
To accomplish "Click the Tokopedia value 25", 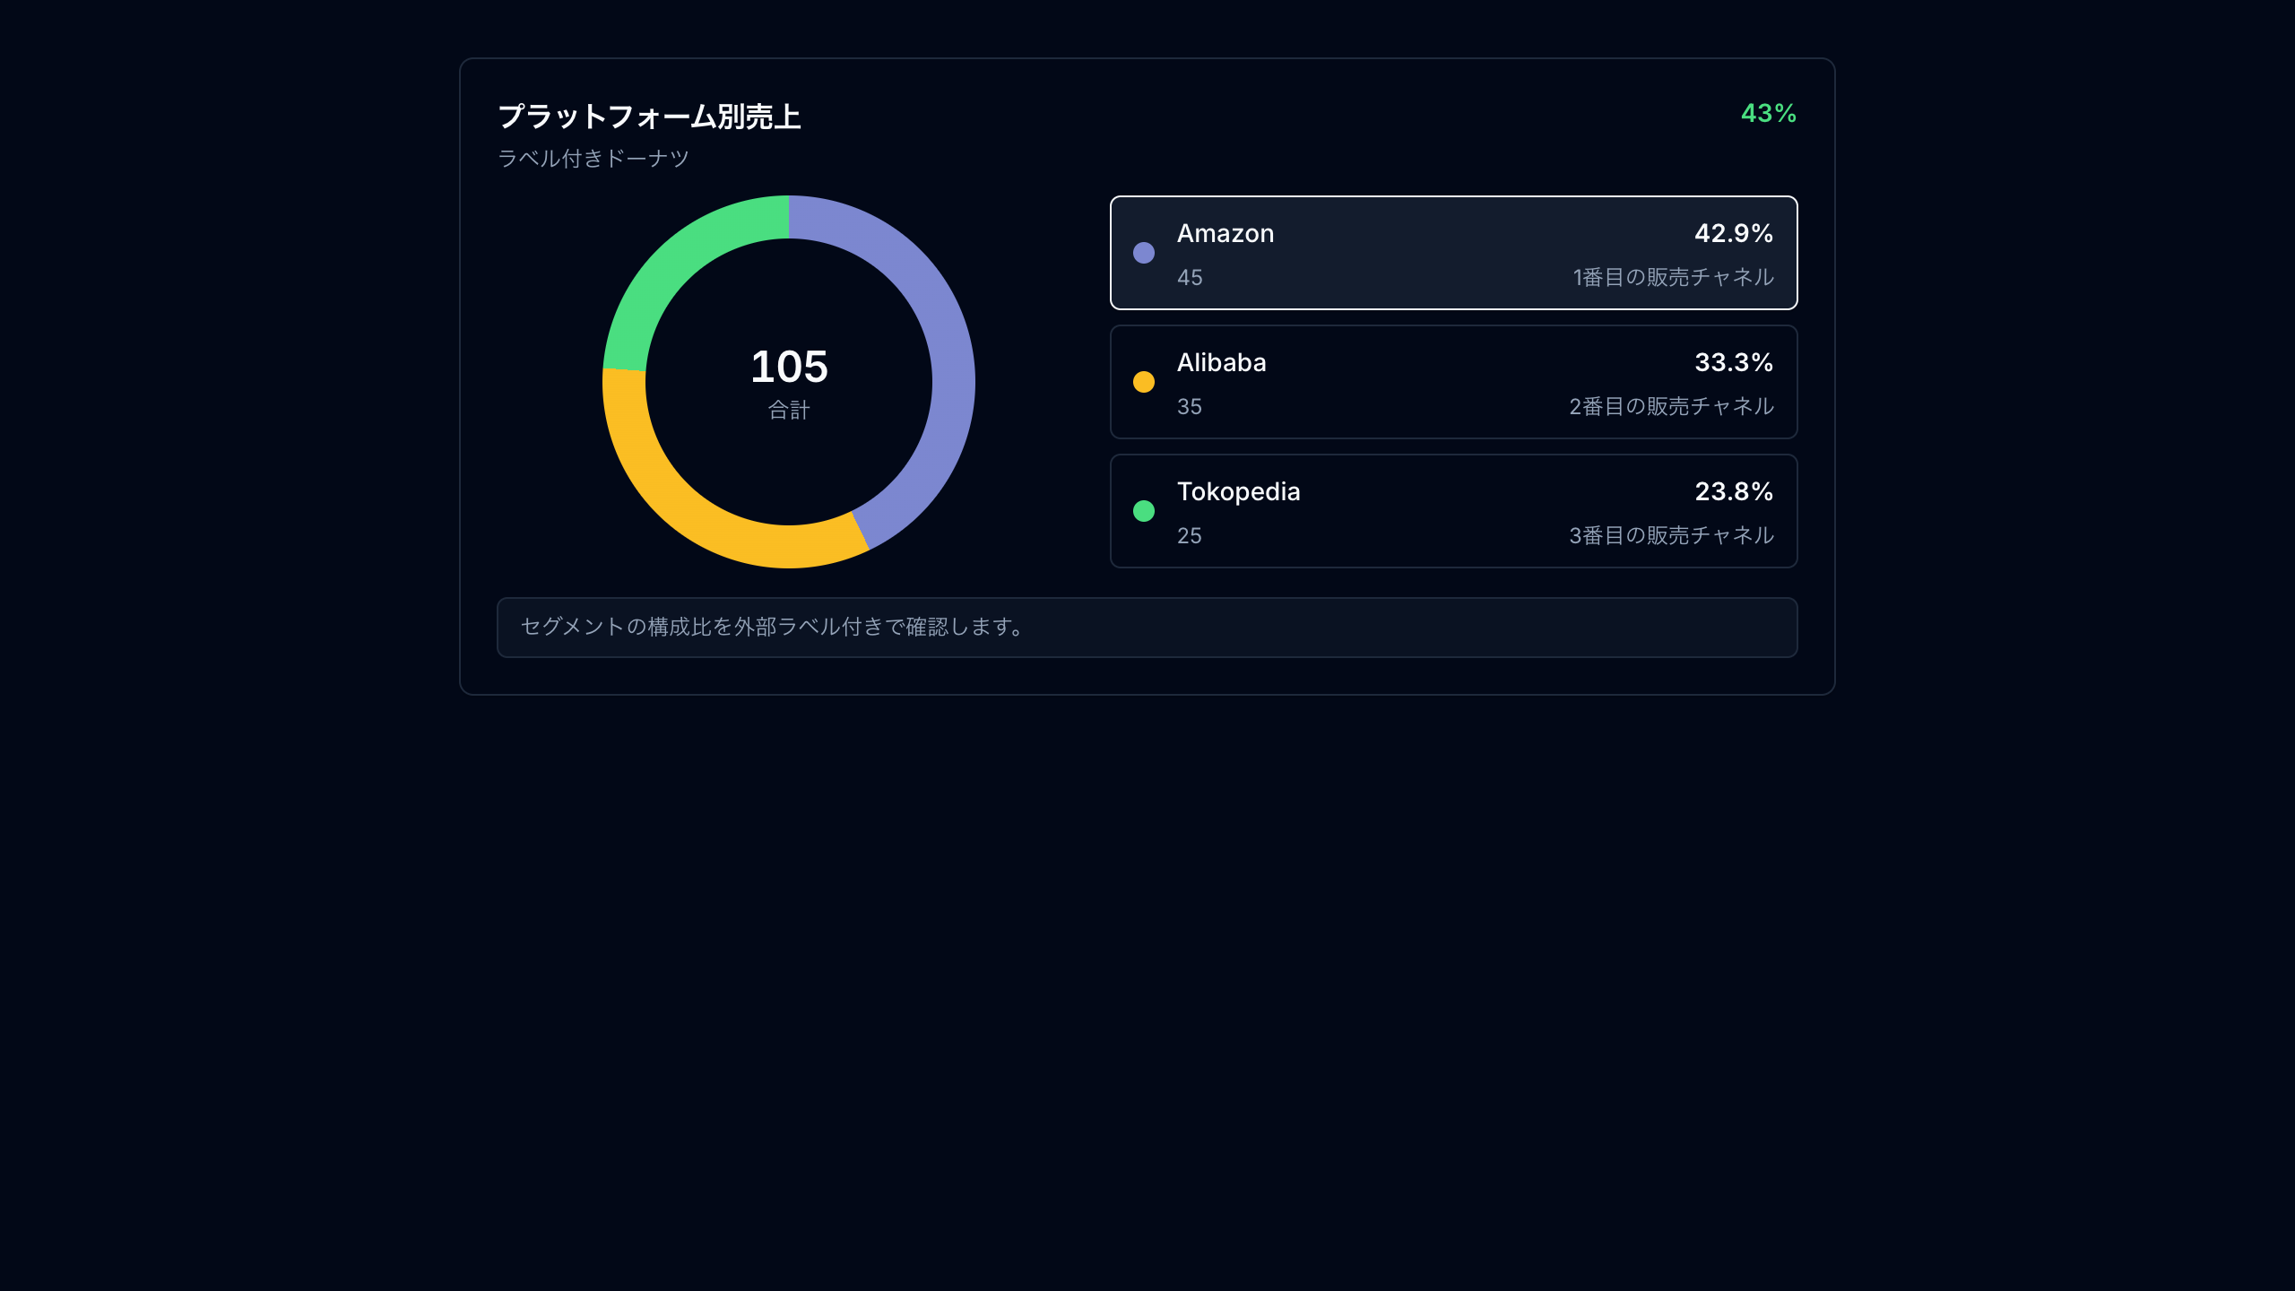I will 1190,536.
